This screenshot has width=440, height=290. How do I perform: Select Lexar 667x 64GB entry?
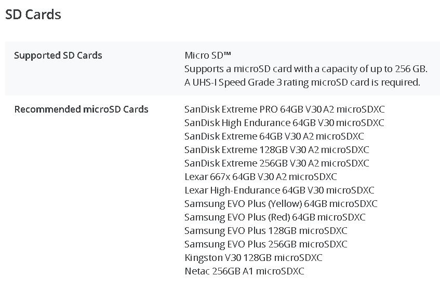point(261,177)
